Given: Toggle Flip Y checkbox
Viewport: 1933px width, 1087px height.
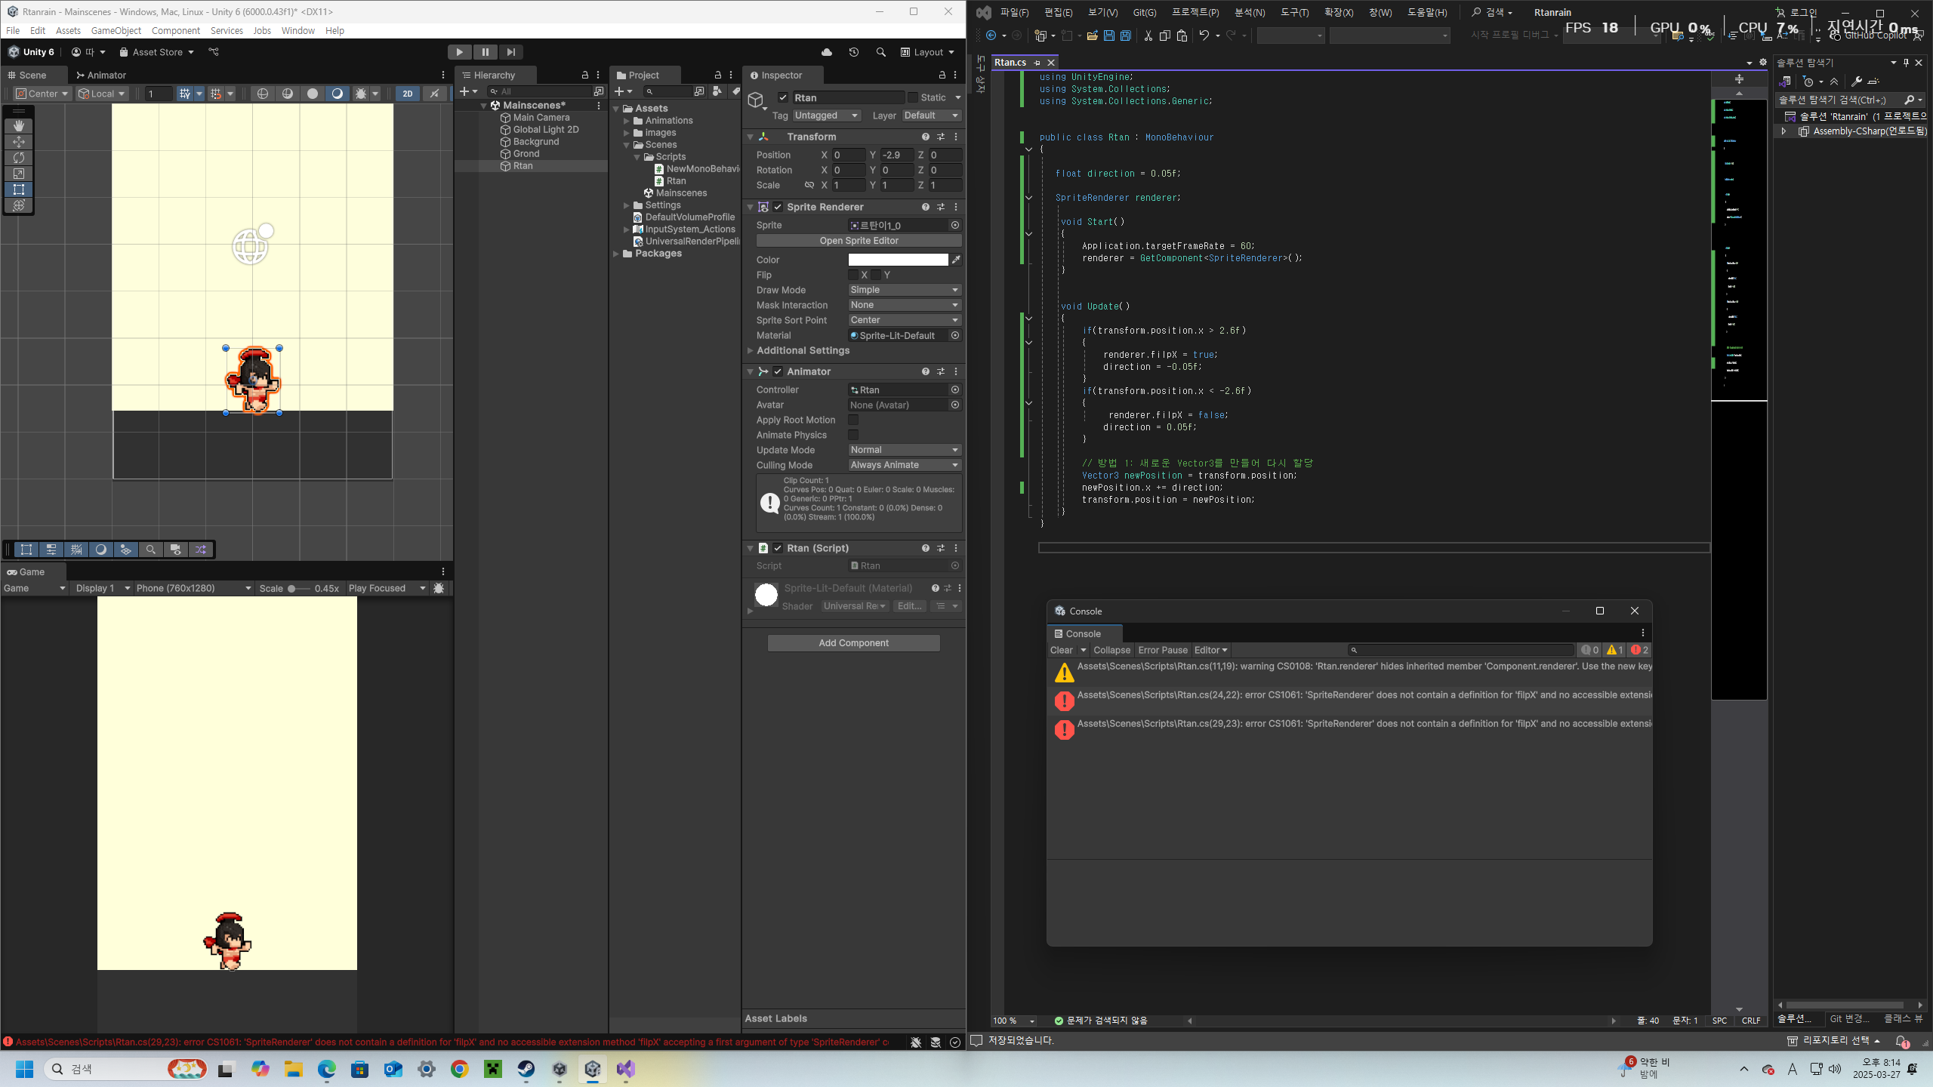Looking at the screenshot, I should tap(876, 275).
